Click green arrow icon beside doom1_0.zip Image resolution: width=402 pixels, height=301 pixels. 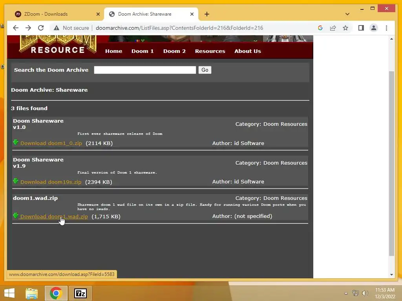point(16,142)
